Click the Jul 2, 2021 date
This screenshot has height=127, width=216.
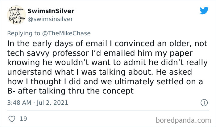pyautogui.click(x=53, y=103)
